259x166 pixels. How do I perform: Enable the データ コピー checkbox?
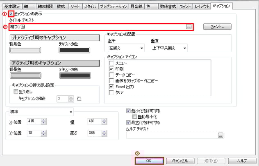tap(111, 75)
